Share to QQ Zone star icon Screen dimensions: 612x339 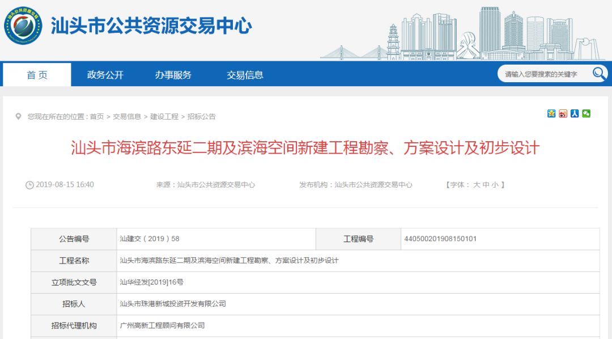click(x=551, y=113)
